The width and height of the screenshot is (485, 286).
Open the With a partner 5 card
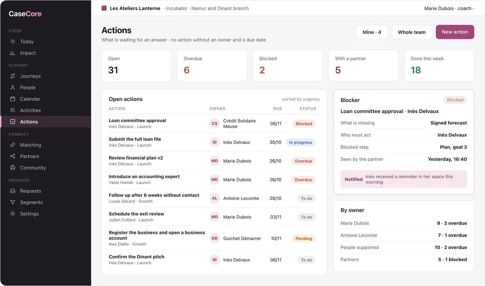(363, 65)
